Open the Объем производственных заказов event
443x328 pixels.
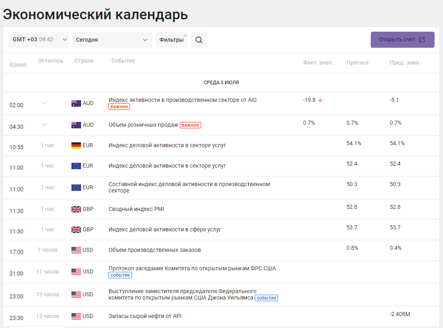pyautogui.click(x=154, y=250)
